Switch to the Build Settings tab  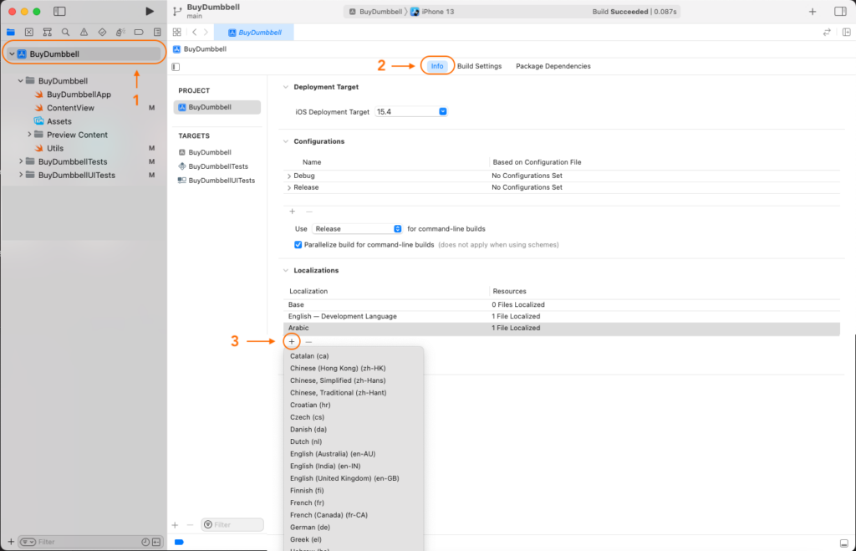(x=479, y=66)
